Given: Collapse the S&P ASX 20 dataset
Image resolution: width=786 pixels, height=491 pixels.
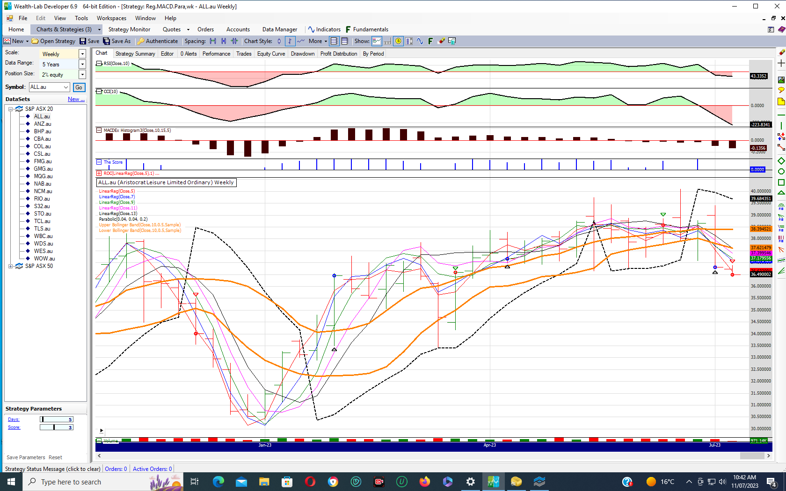Looking at the screenshot, I should tap(10, 109).
